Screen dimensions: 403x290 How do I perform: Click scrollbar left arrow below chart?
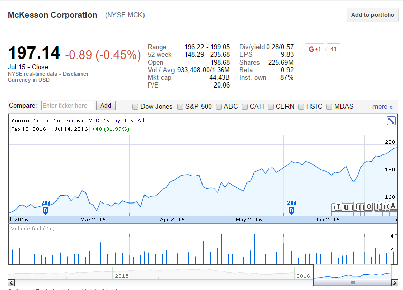11,283
